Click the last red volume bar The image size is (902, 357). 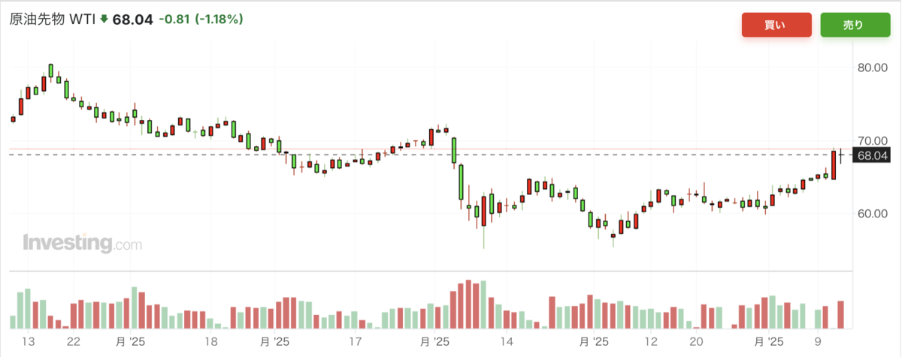click(841, 314)
